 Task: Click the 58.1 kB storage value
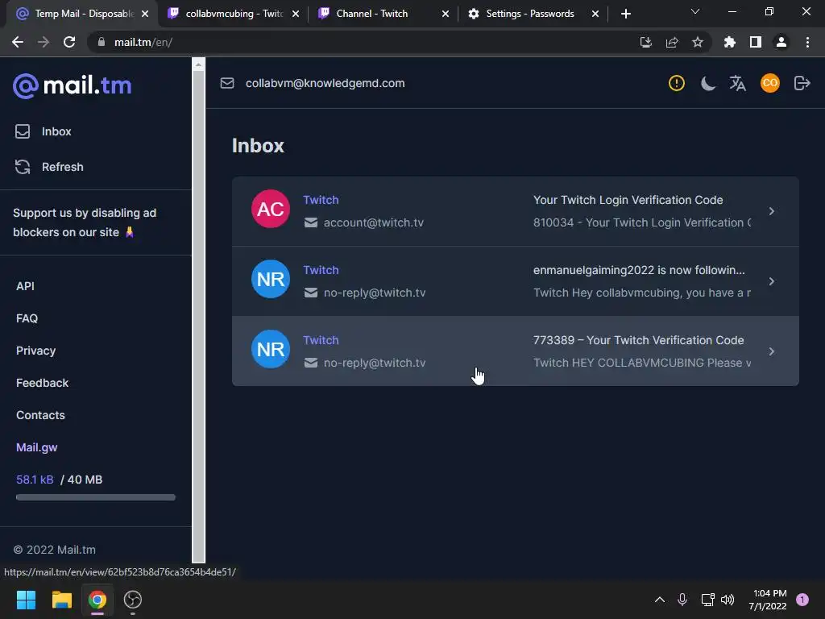coord(35,480)
